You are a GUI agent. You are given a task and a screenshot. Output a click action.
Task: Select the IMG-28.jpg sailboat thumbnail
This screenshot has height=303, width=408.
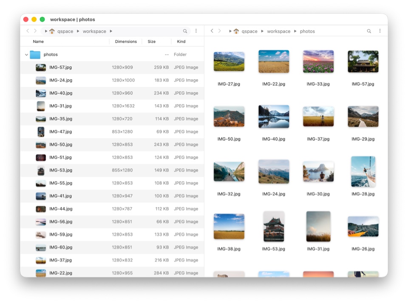(363, 172)
